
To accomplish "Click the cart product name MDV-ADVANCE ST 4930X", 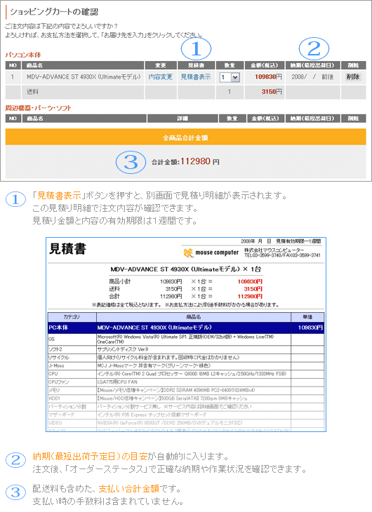I will (x=84, y=77).
